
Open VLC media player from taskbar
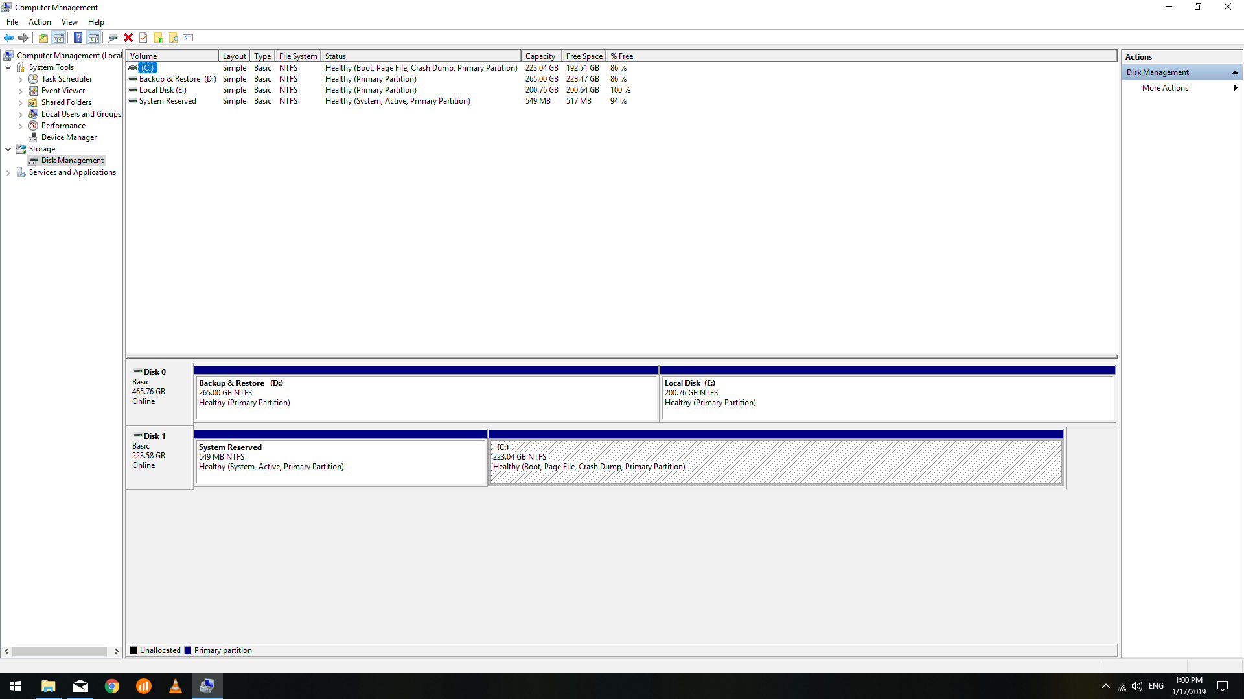coord(175,686)
